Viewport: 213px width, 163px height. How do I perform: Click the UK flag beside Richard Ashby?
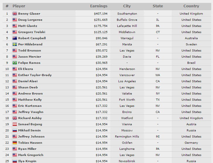[15, 118]
